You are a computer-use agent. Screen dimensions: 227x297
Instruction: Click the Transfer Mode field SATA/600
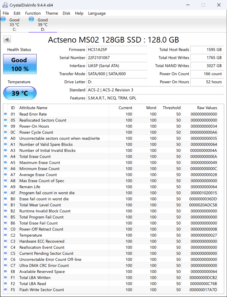[117, 74]
